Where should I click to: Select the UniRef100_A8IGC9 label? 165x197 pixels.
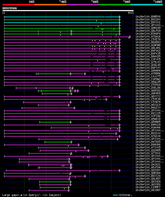148,105
